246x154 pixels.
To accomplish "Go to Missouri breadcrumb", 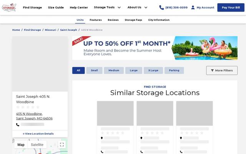I will 50,30.
